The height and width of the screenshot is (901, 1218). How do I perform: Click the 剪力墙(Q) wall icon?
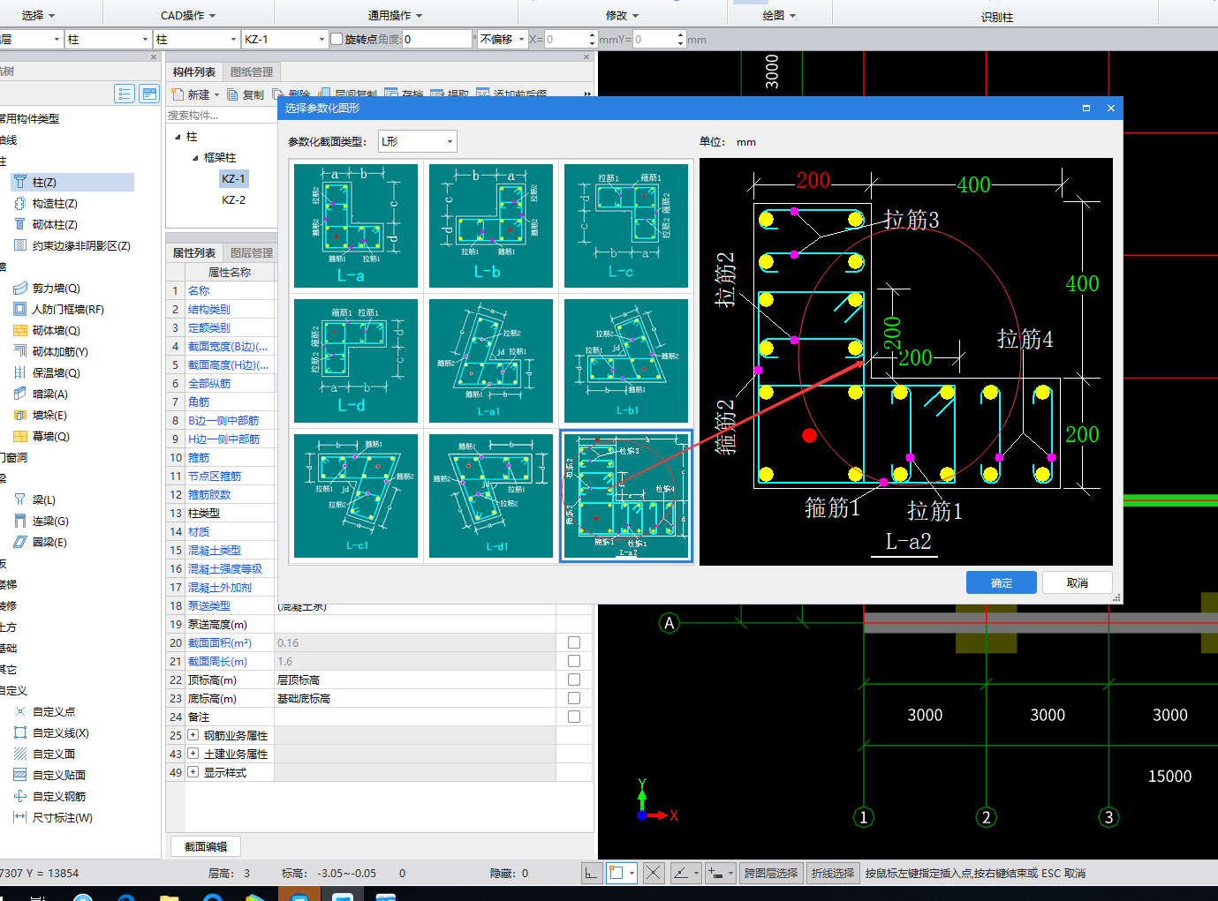(19, 289)
